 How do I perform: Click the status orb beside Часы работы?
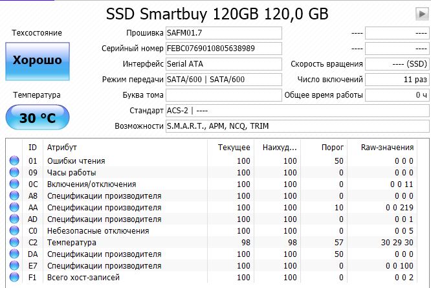click(x=14, y=172)
